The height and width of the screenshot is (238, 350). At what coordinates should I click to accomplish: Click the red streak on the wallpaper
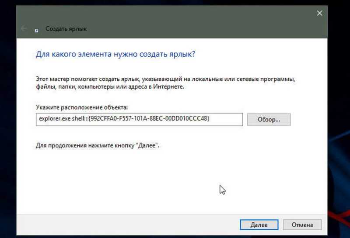click(x=339, y=217)
